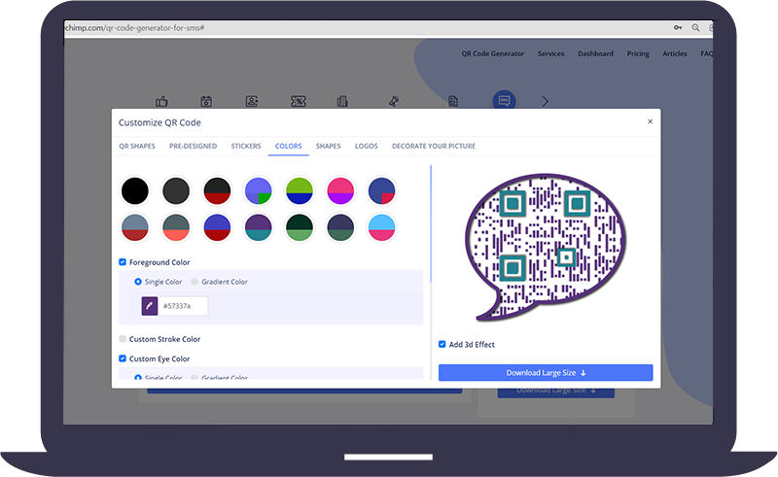Choose the sky blue over pink preset
The height and width of the screenshot is (477, 778).
[x=381, y=227]
